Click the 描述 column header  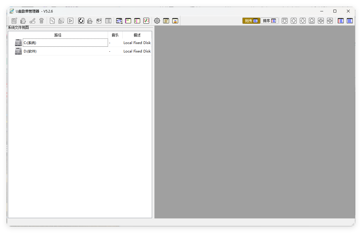[137, 35]
